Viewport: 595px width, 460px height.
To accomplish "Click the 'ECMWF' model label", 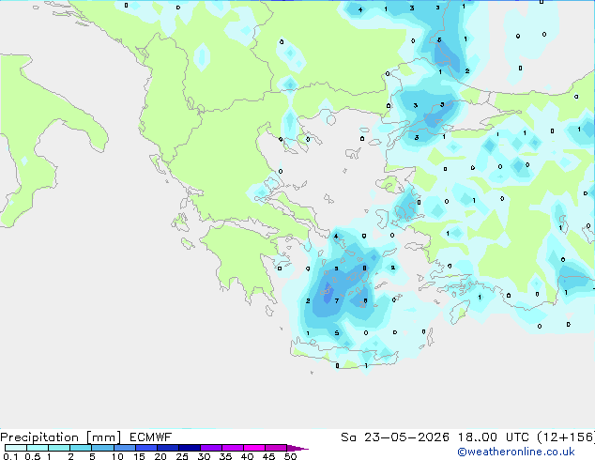I will pyautogui.click(x=151, y=437).
